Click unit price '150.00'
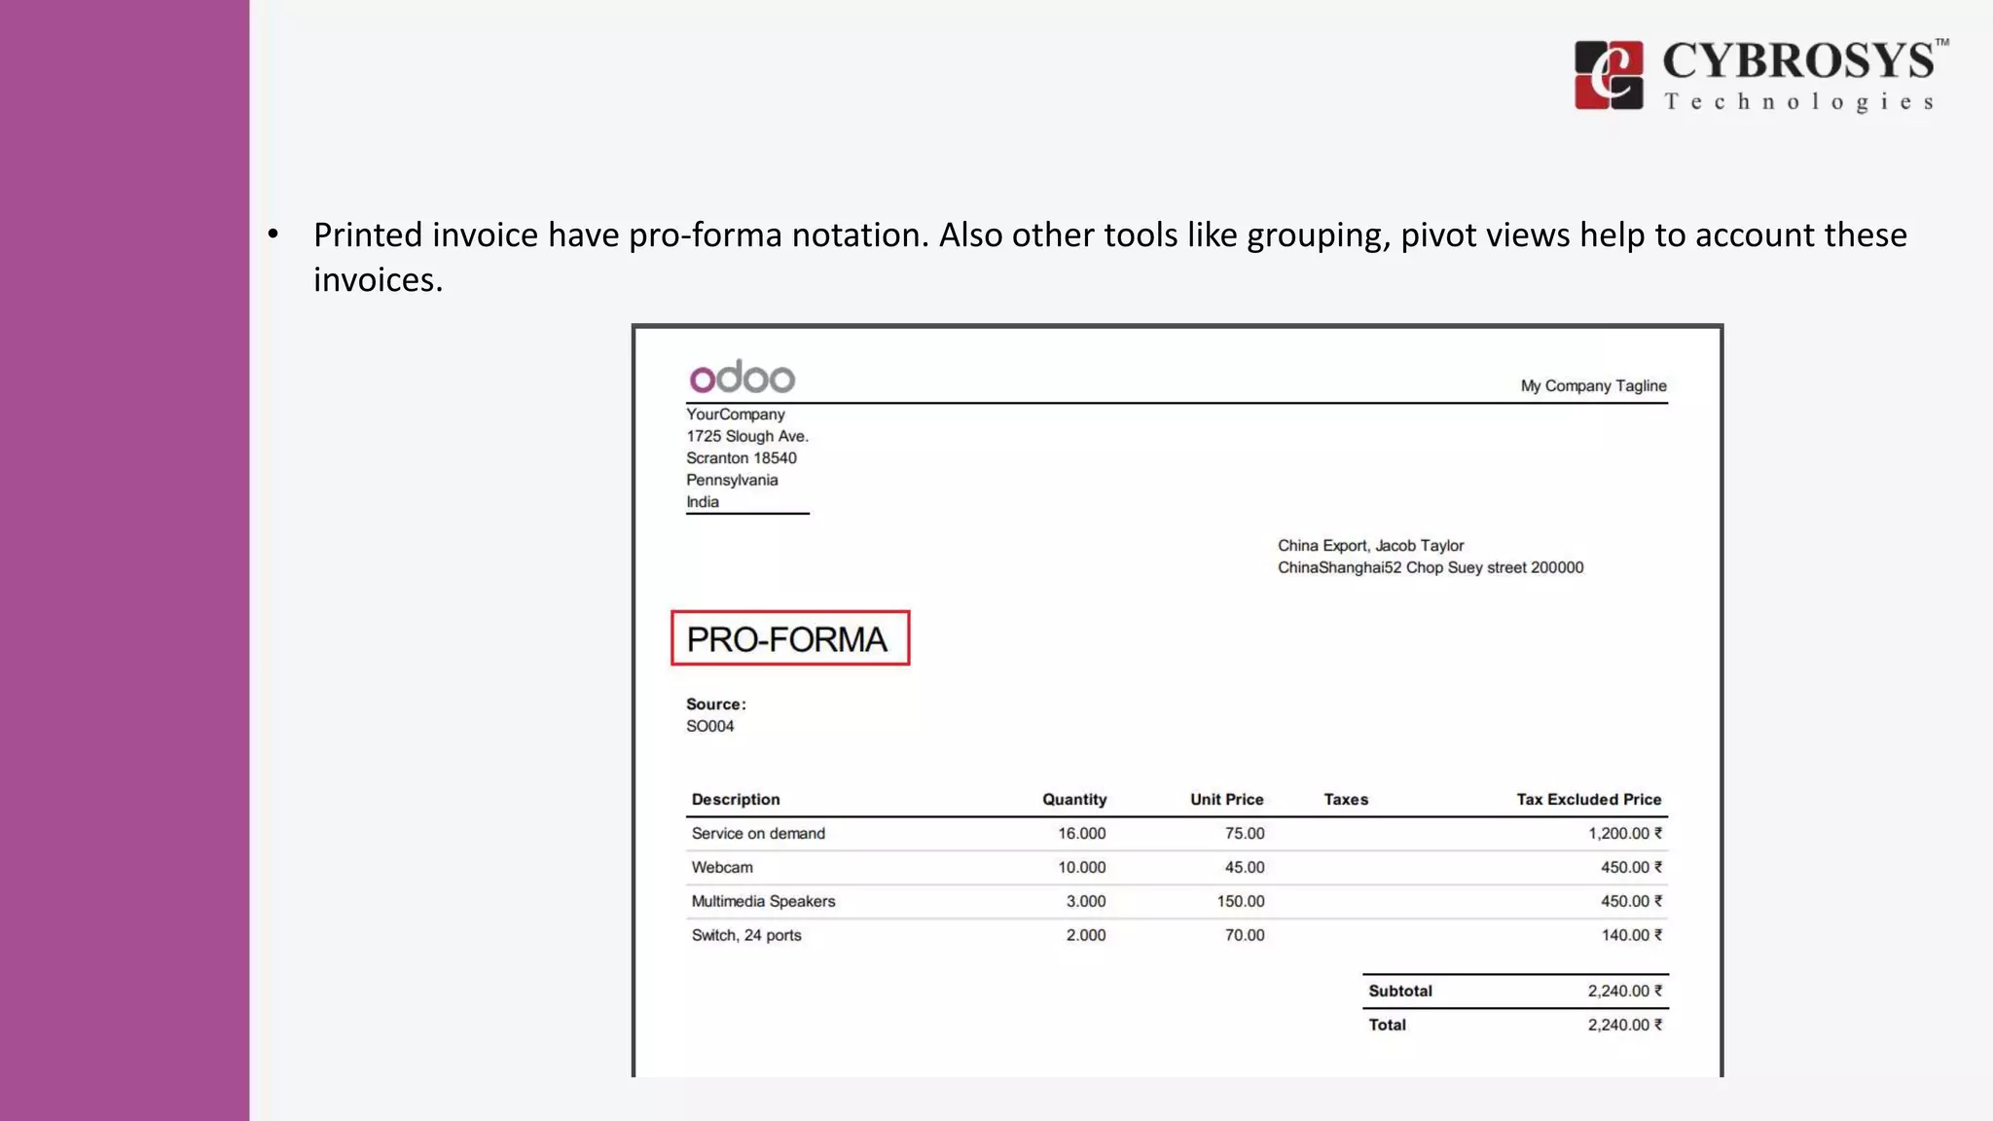The height and width of the screenshot is (1121, 1993). pyautogui.click(x=1241, y=901)
